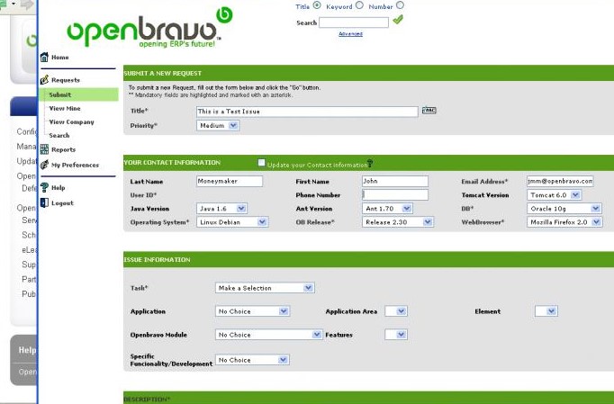The height and width of the screenshot is (404, 614).
Task: Click the Advanced search link
Action: tap(350, 34)
